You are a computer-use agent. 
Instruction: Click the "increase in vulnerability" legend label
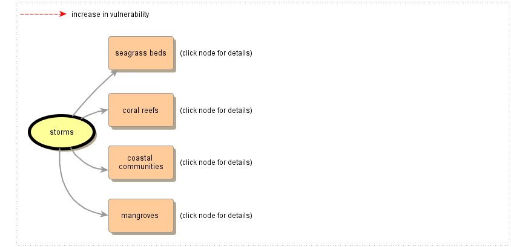pos(110,14)
